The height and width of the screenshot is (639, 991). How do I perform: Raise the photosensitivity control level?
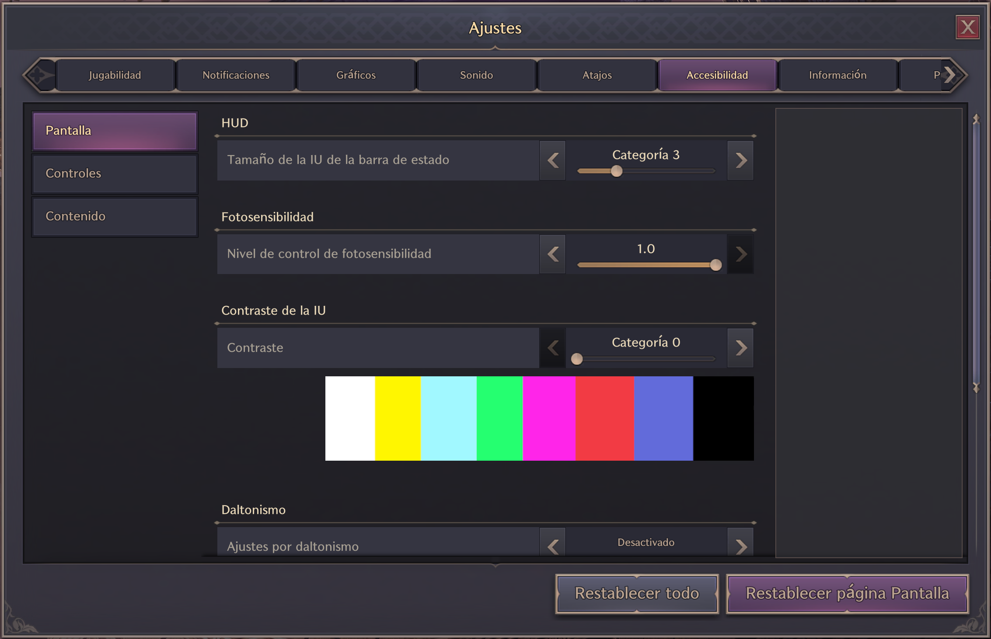[x=740, y=254]
